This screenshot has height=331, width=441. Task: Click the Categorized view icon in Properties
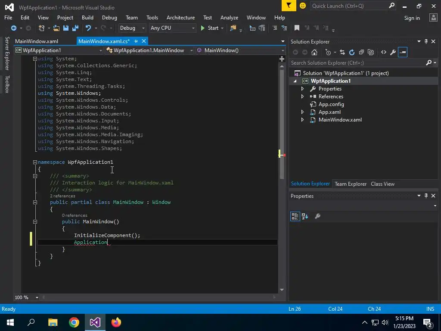click(x=295, y=216)
